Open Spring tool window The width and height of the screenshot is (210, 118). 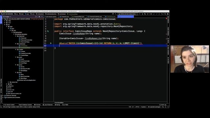(x=57, y=105)
